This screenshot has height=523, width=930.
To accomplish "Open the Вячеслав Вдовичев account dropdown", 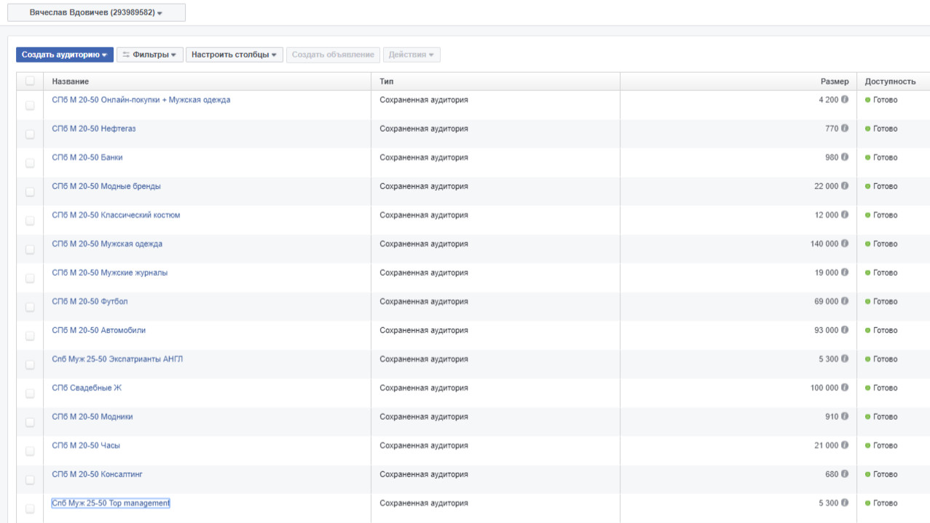I will click(96, 13).
